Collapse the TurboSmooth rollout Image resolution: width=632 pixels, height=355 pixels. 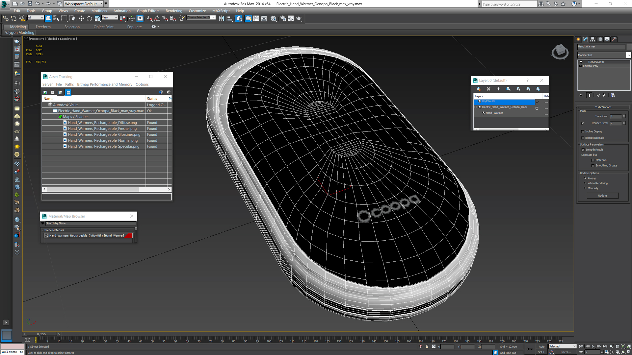point(579,107)
